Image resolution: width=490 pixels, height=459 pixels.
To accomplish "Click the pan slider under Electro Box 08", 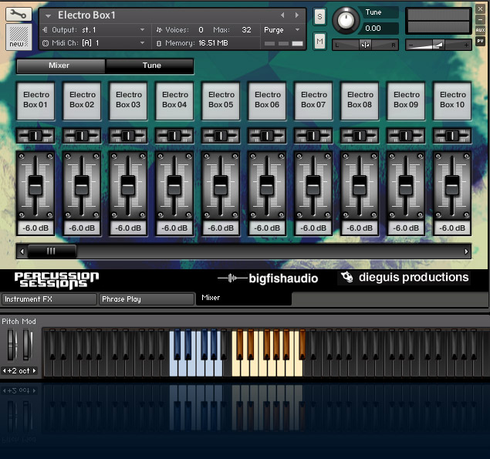I will pyautogui.click(x=360, y=136).
